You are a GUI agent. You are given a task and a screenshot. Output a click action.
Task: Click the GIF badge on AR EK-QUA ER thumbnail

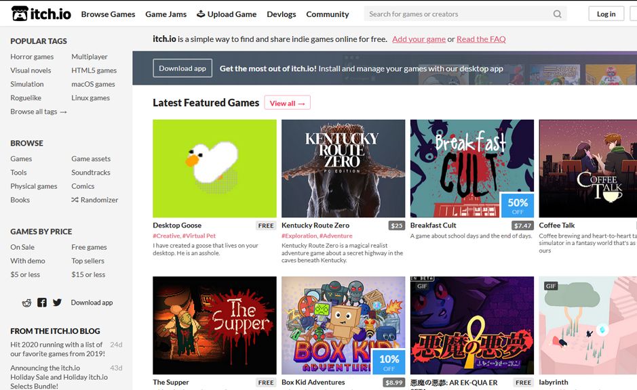[x=422, y=286]
